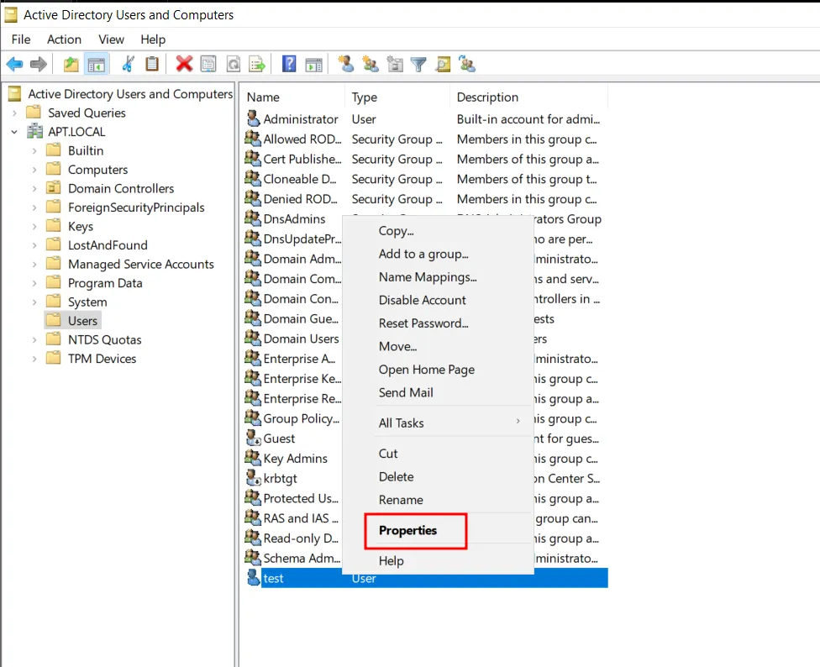Create new organizational unit toolbar icon
This screenshot has height=667, width=820.
point(395,65)
